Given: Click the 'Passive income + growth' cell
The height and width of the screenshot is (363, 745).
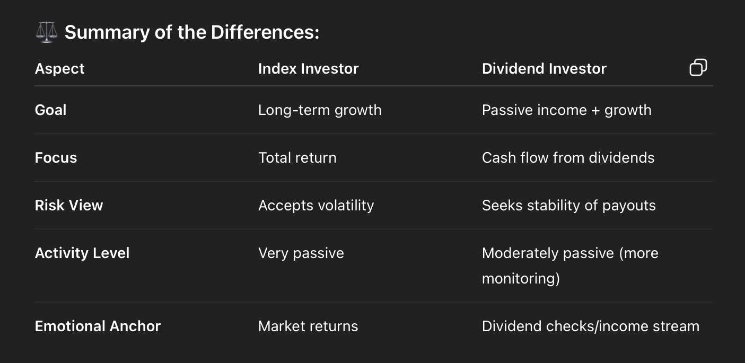Looking at the screenshot, I should click(x=566, y=110).
